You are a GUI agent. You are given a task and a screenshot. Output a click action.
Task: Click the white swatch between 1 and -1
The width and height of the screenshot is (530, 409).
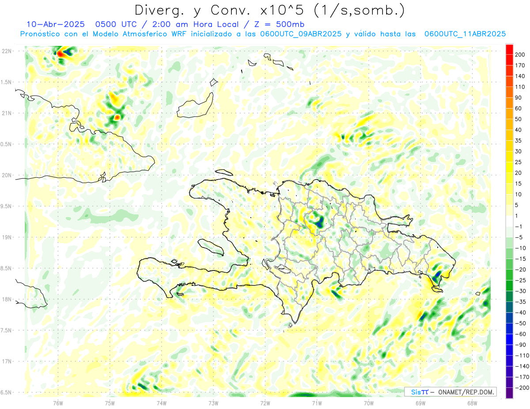click(509, 221)
